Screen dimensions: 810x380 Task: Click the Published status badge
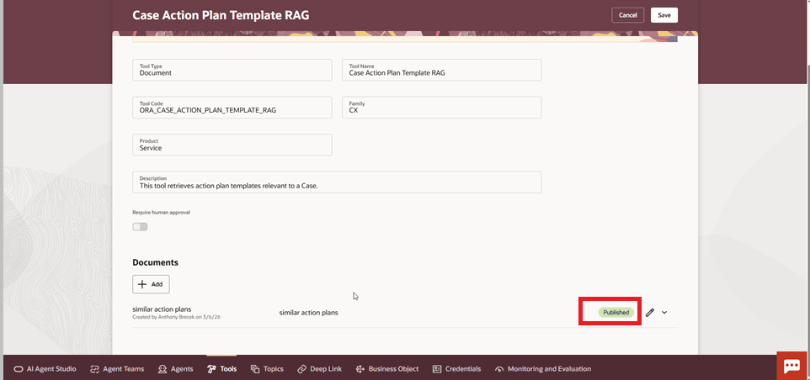pos(615,313)
